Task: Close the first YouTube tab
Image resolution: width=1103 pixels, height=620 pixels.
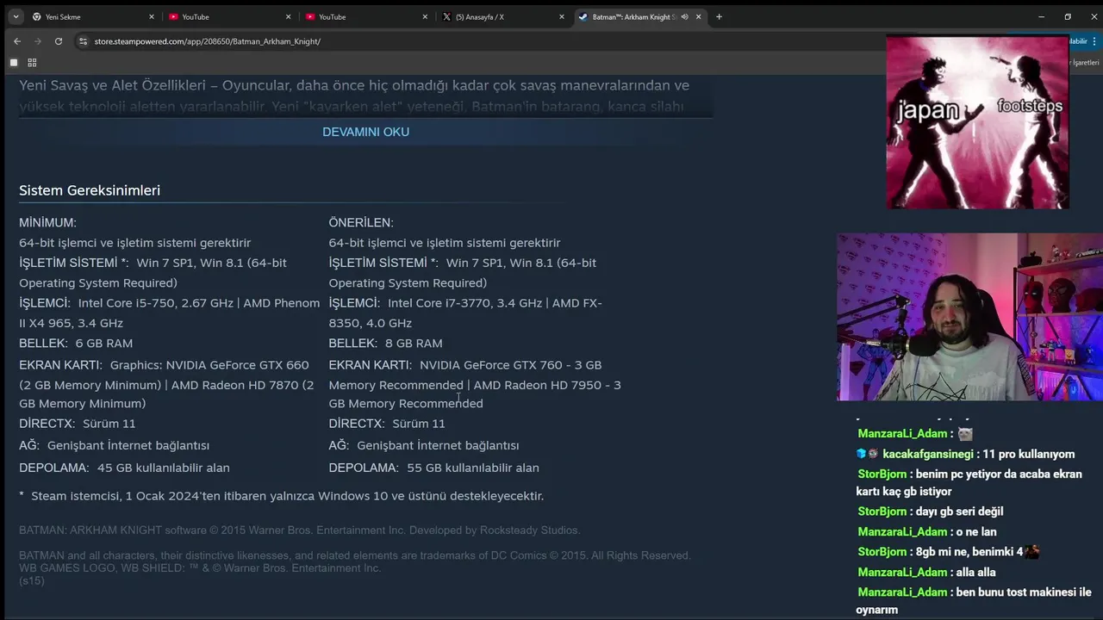Action: pos(288,16)
